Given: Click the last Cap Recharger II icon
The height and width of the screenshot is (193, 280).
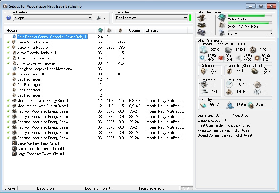Looking at the screenshot, I should click(x=14, y=95).
